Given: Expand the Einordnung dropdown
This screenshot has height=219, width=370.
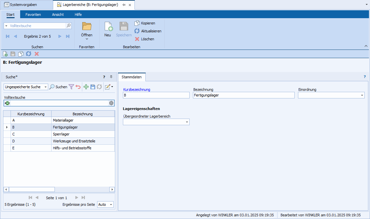Looking at the screenshot, I should (362, 95).
